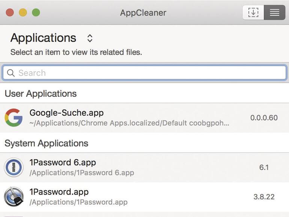Click the User Applications section header
The width and height of the screenshot is (289, 217).
click(x=41, y=93)
